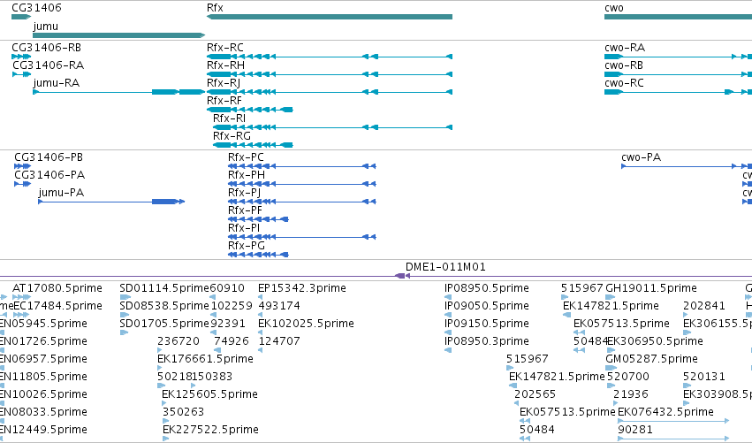
Task: Click EST entry 21936
Action: (631, 394)
